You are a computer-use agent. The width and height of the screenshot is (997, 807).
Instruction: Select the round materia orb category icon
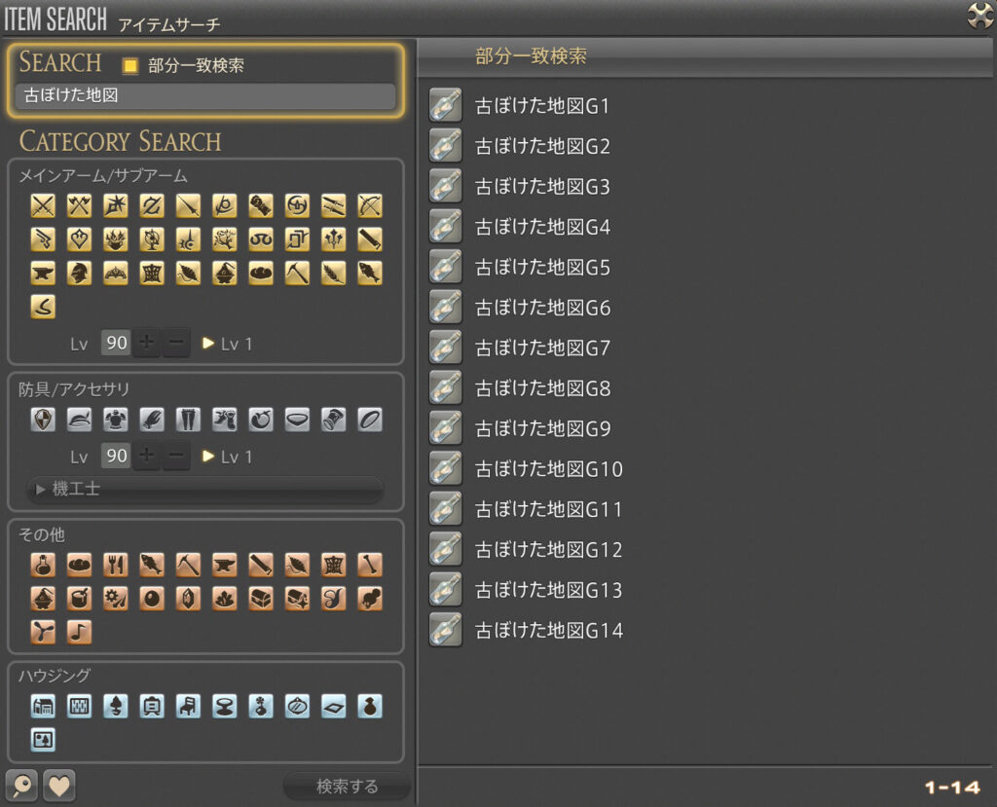click(x=151, y=599)
